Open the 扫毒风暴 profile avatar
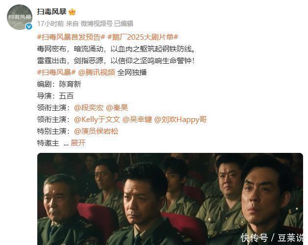Viewport: 308px width, 245px height. 20,17
